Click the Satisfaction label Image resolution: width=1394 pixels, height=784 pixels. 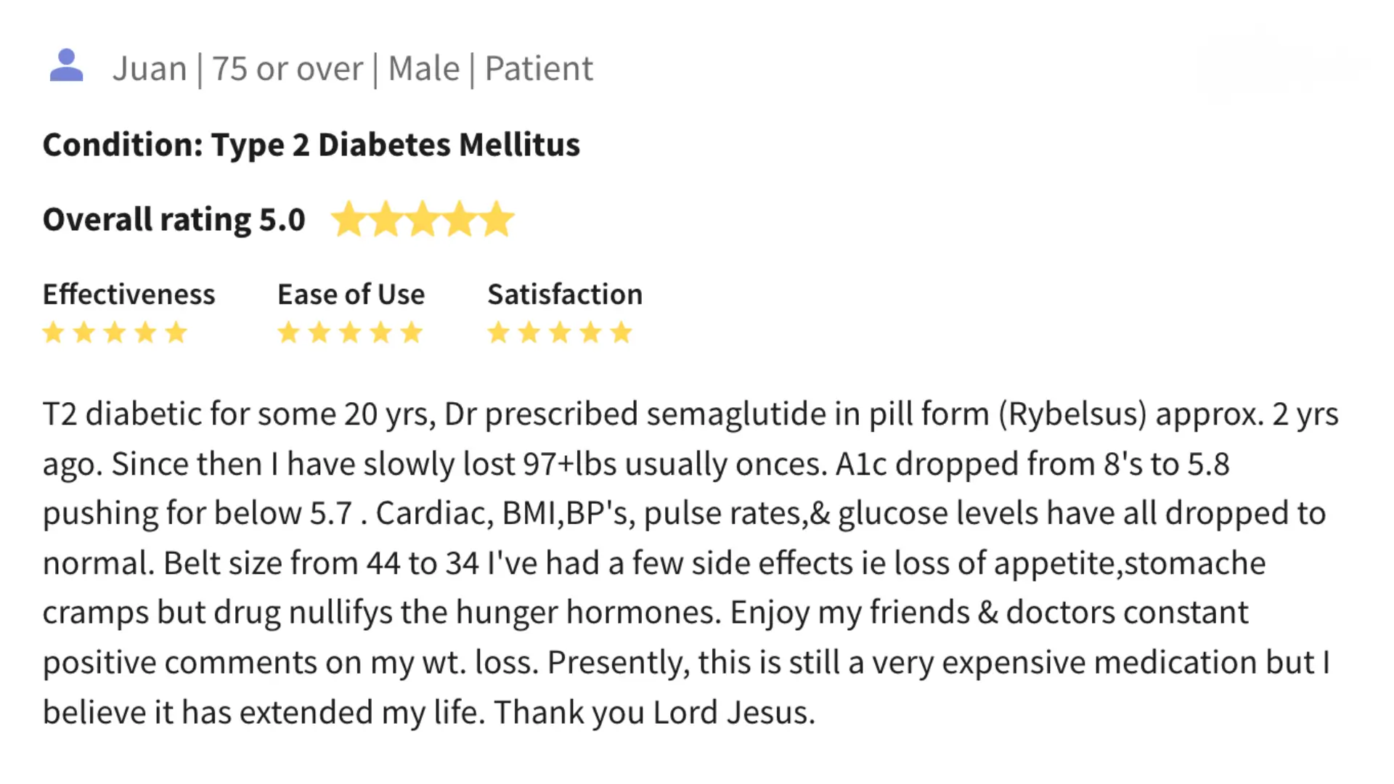pyautogui.click(x=565, y=294)
